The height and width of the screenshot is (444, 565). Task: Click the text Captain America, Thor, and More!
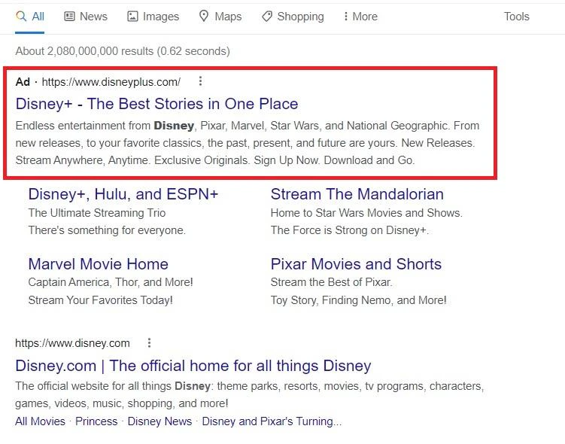(111, 282)
